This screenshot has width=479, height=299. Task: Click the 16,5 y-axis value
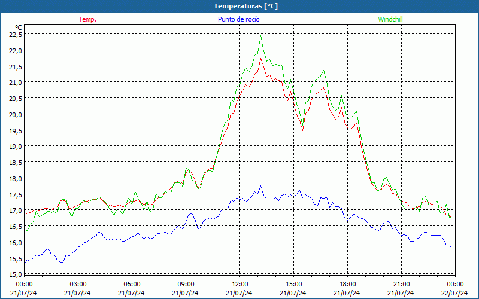tap(16, 227)
